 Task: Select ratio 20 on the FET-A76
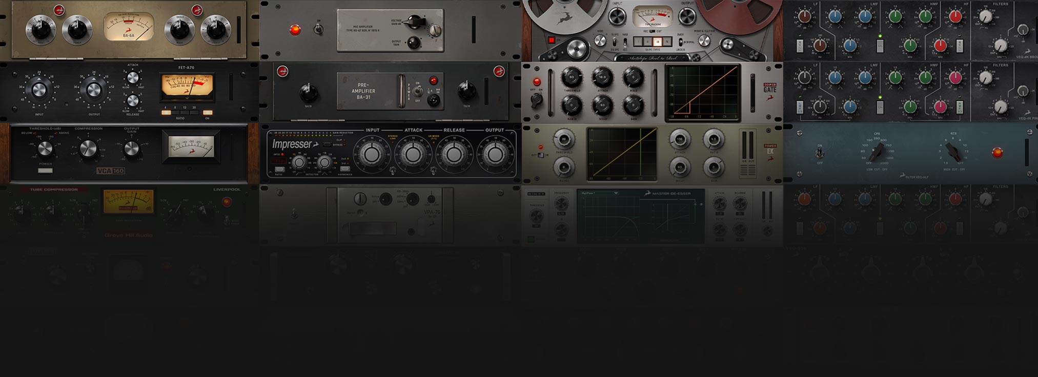194,113
